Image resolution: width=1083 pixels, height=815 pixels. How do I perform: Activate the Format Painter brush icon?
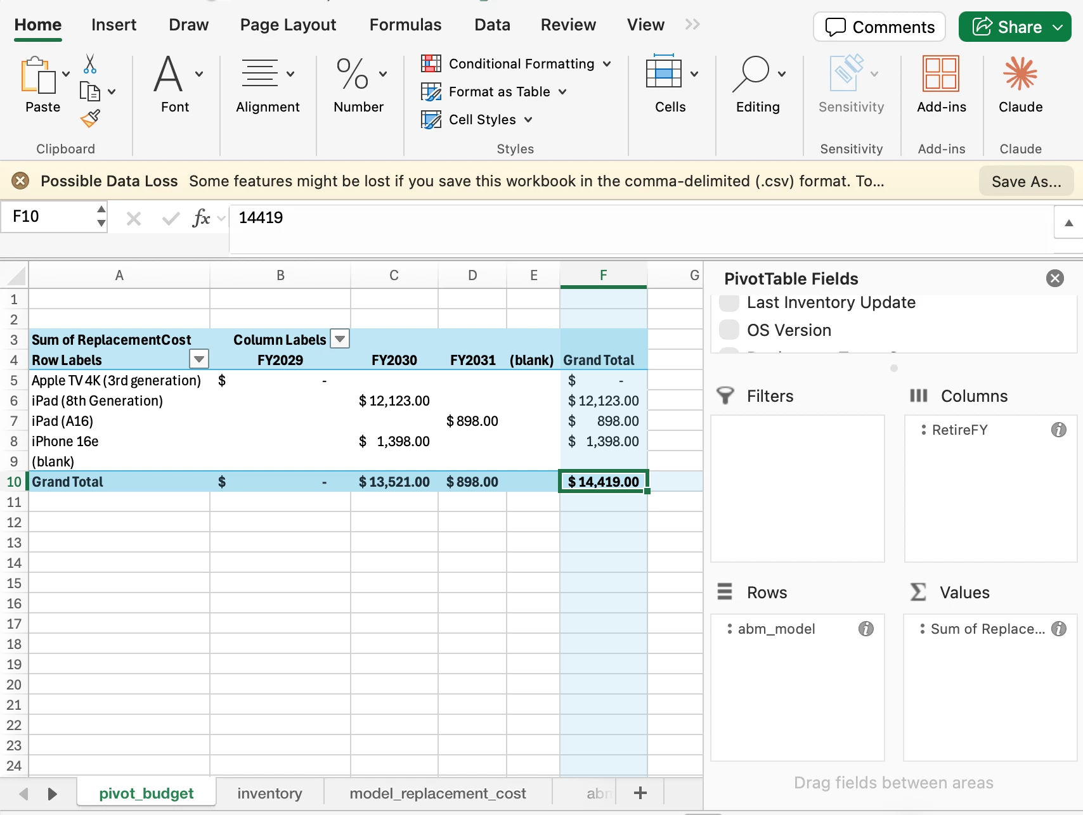(90, 118)
